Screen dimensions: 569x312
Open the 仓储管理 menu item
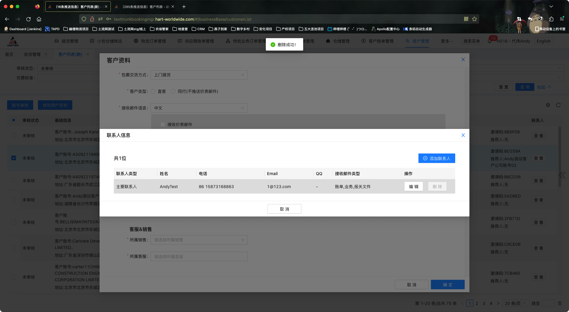click(x=338, y=41)
